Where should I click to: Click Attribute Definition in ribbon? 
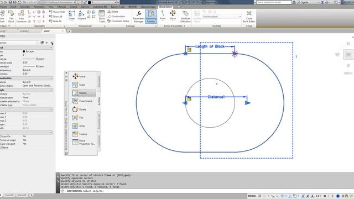(186, 16)
